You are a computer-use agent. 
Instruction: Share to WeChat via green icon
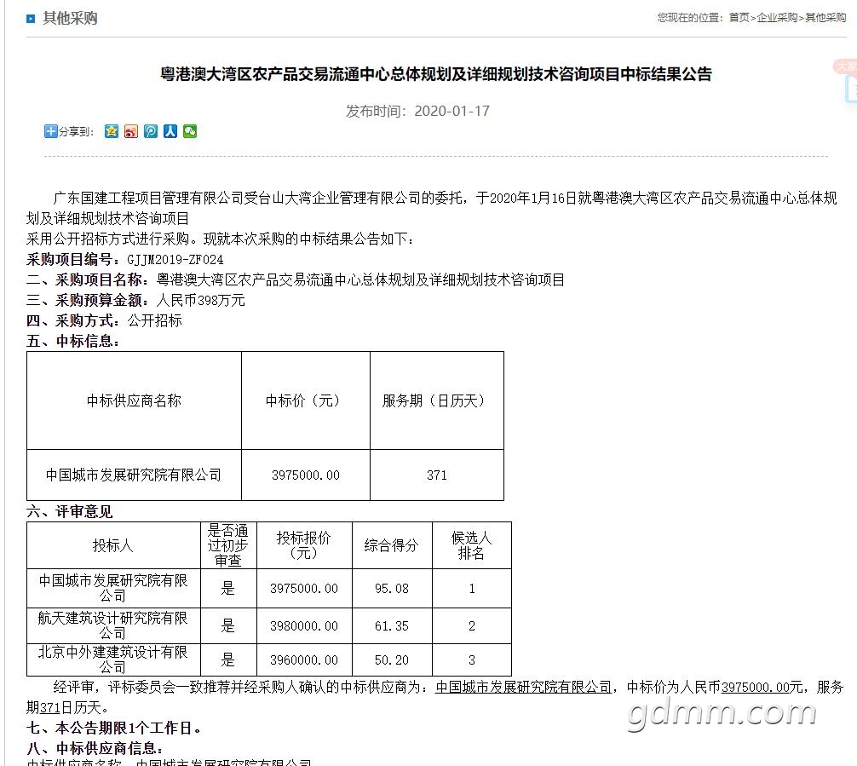pos(190,131)
